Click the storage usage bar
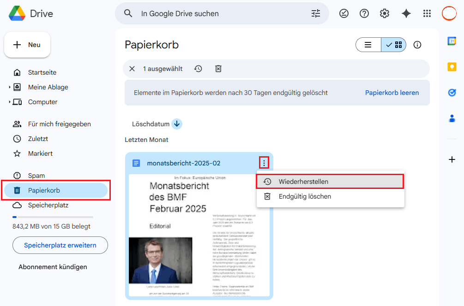The width and height of the screenshot is (464, 306). coord(53,217)
